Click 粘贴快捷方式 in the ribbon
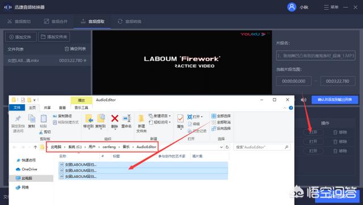The image size is (363, 205). (x=66, y=122)
